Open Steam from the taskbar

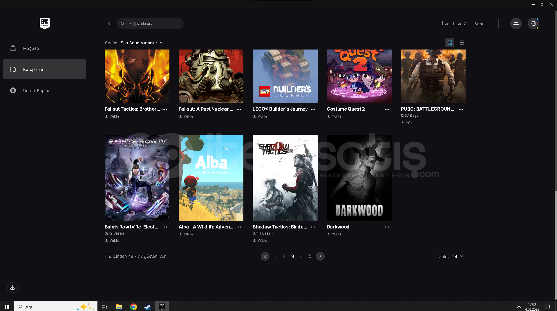(x=147, y=307)
